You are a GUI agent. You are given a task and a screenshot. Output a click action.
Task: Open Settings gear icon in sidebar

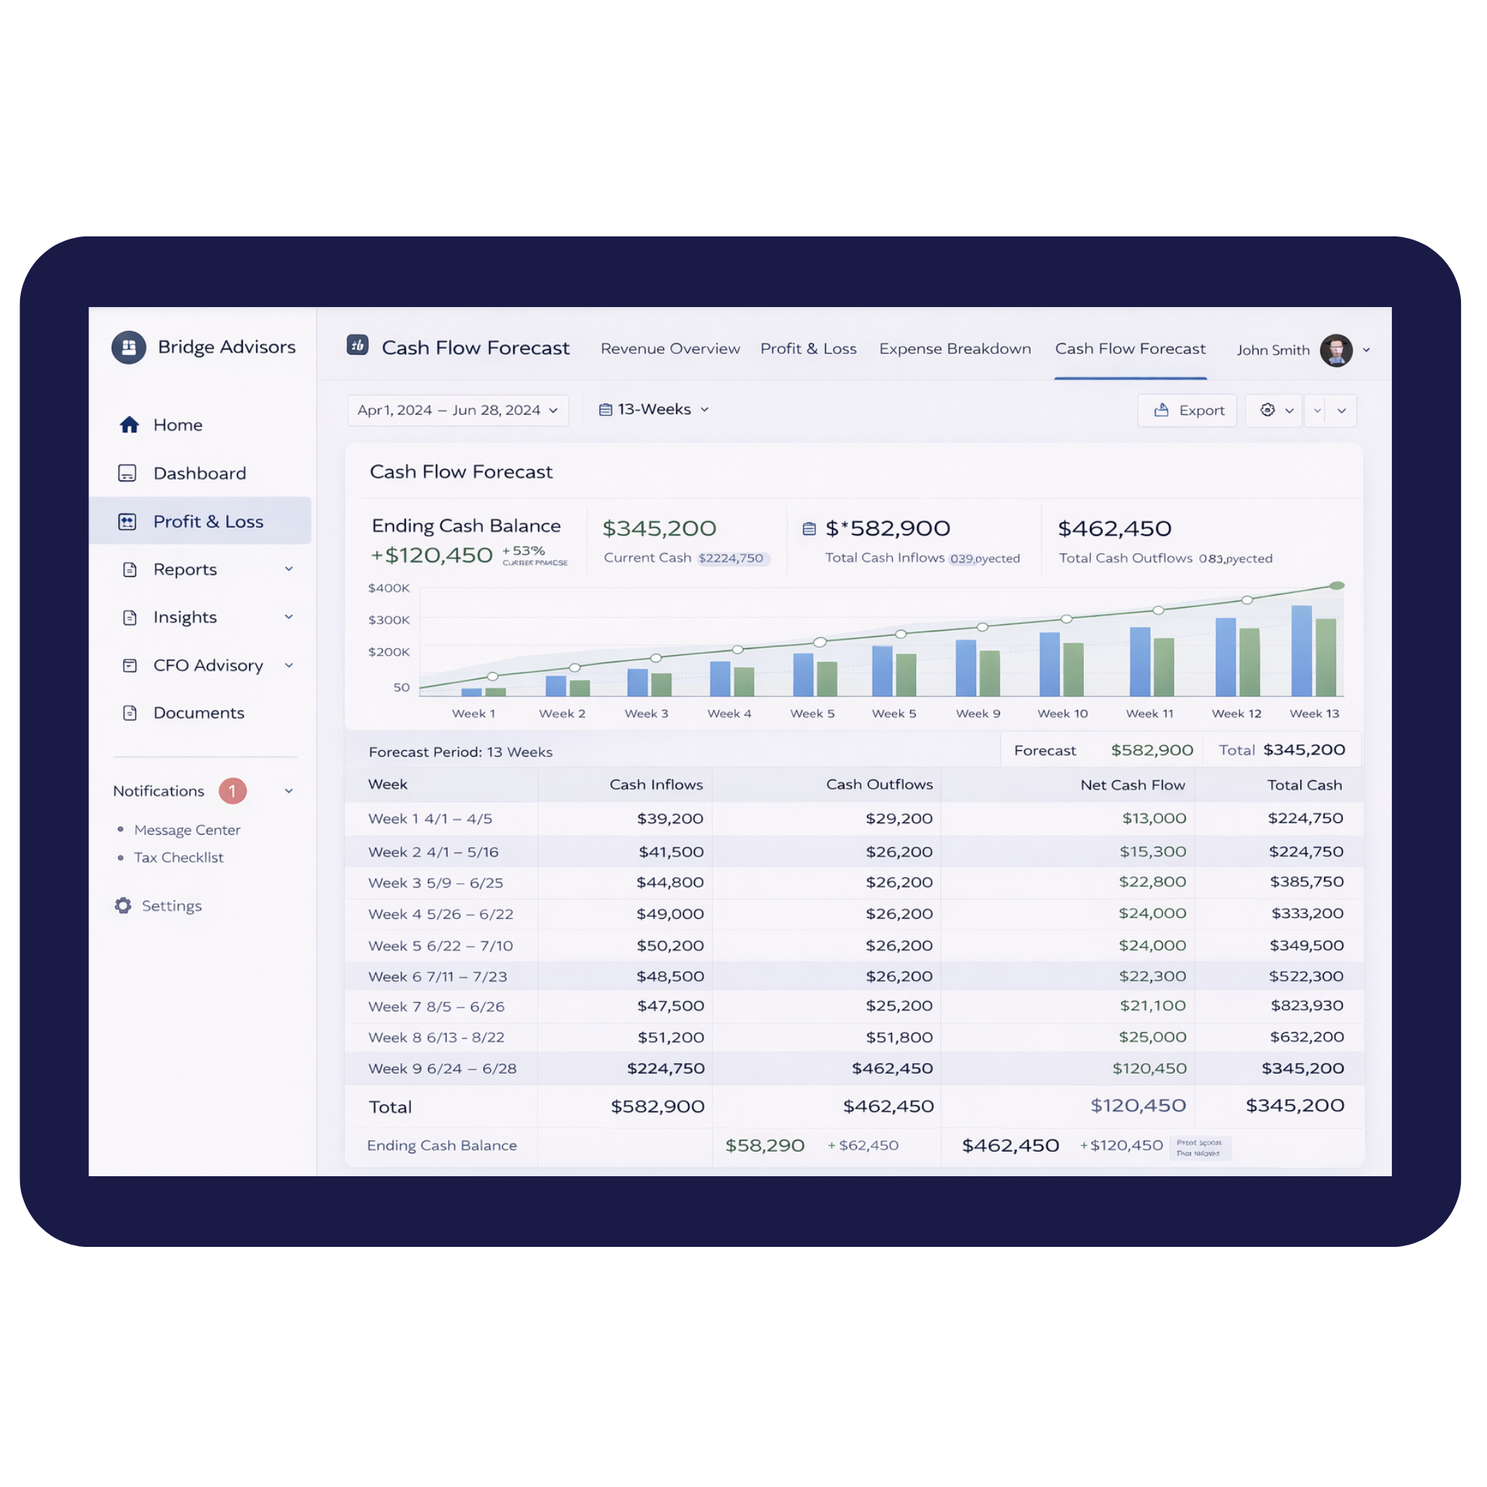tap(123, 906)
